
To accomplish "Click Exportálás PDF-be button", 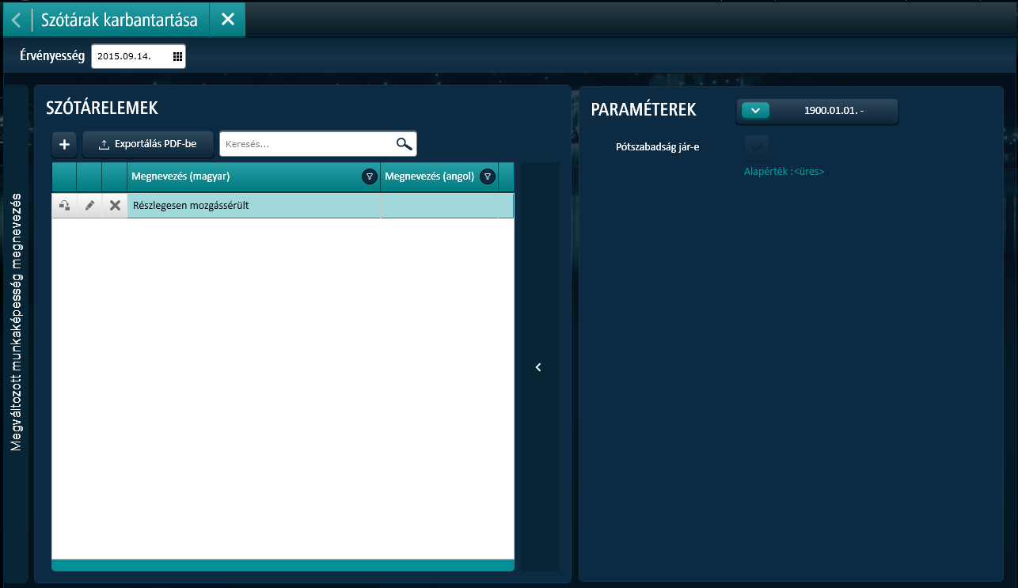I will click(x=147, y=145).
